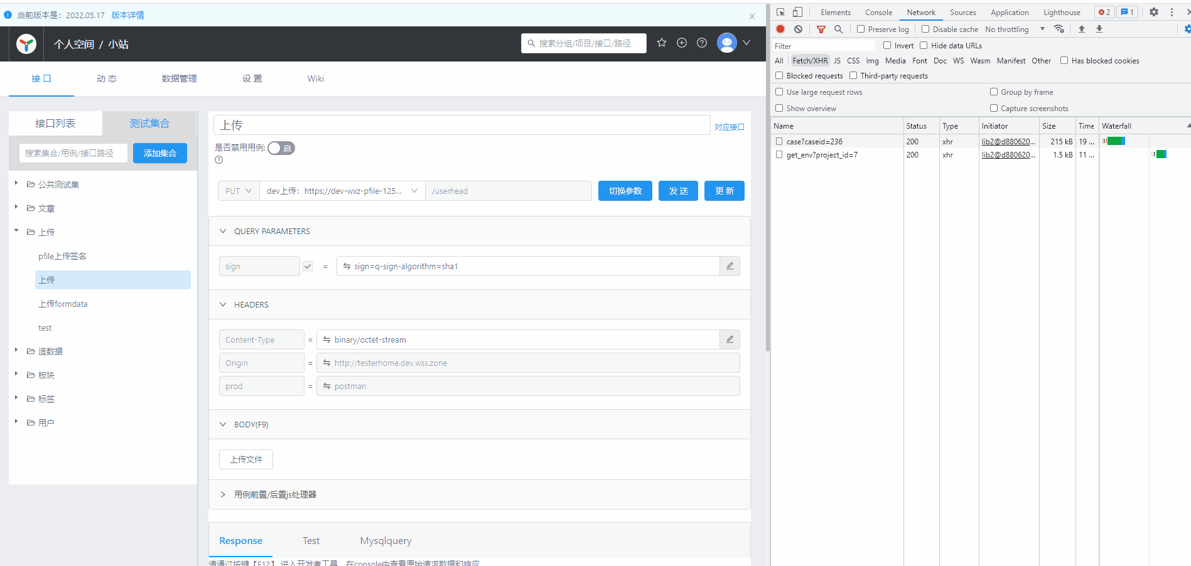Click the user avatar icon

click(x=726, y=43)
